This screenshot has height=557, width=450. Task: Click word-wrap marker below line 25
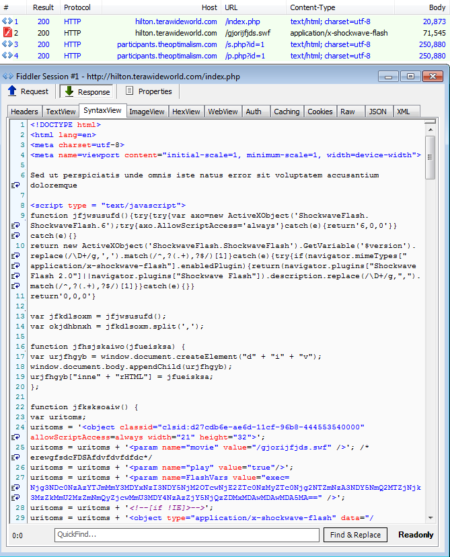[15, 458]
